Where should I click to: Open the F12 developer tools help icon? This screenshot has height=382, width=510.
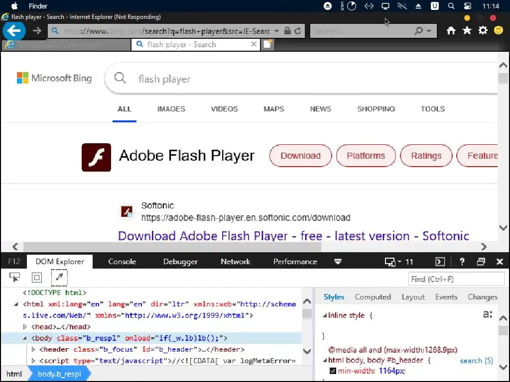[x=462, y=262]
